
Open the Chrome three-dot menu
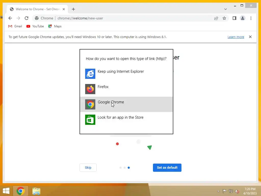251,18
